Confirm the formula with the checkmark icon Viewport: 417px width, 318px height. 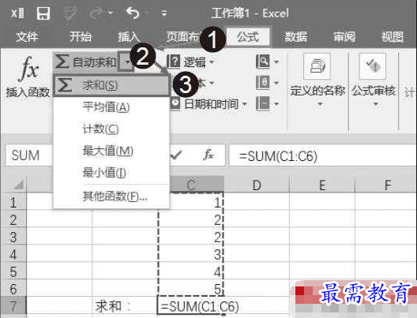click(x=175, y=155)
